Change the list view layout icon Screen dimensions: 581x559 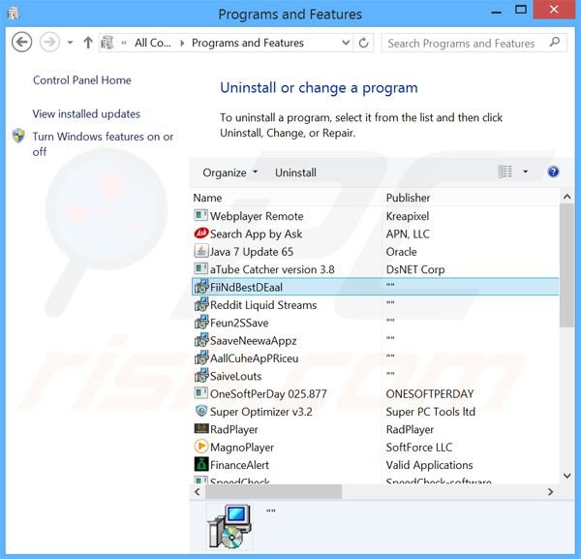coord(505,171)
